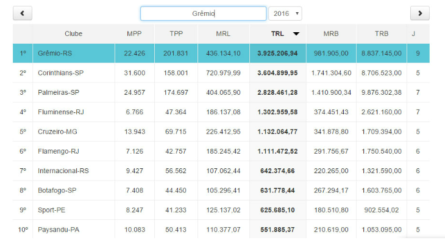Sort by MRL column header
The image size is (445, 243).
[x=223, y=34]
